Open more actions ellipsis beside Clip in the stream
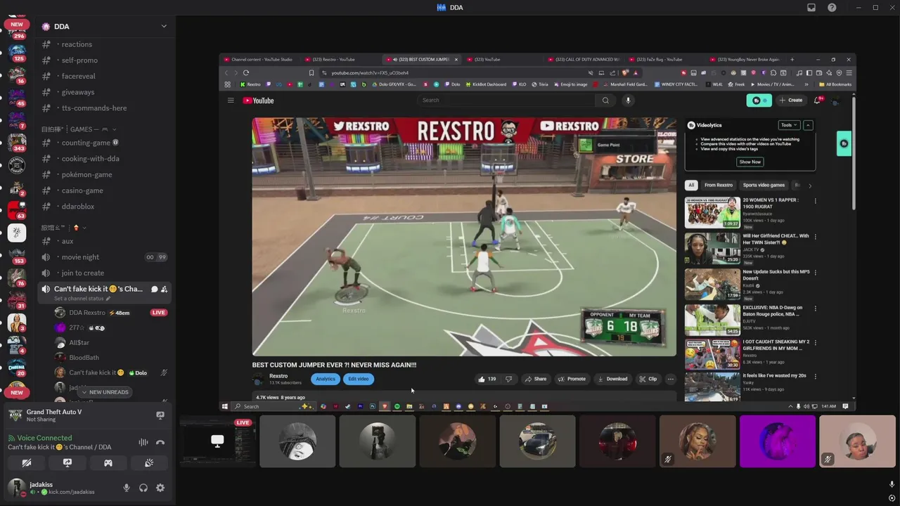Image resolution: width=900 pixels, height=506 pixels. click(670, 379)
